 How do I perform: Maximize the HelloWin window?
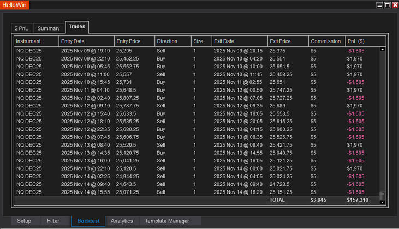[x=387, y=5]
